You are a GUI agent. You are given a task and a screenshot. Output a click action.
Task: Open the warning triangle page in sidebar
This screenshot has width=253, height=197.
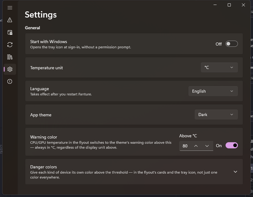coord(10,20)
